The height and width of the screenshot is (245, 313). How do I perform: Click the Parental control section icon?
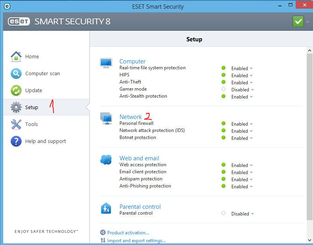point(106,208)
